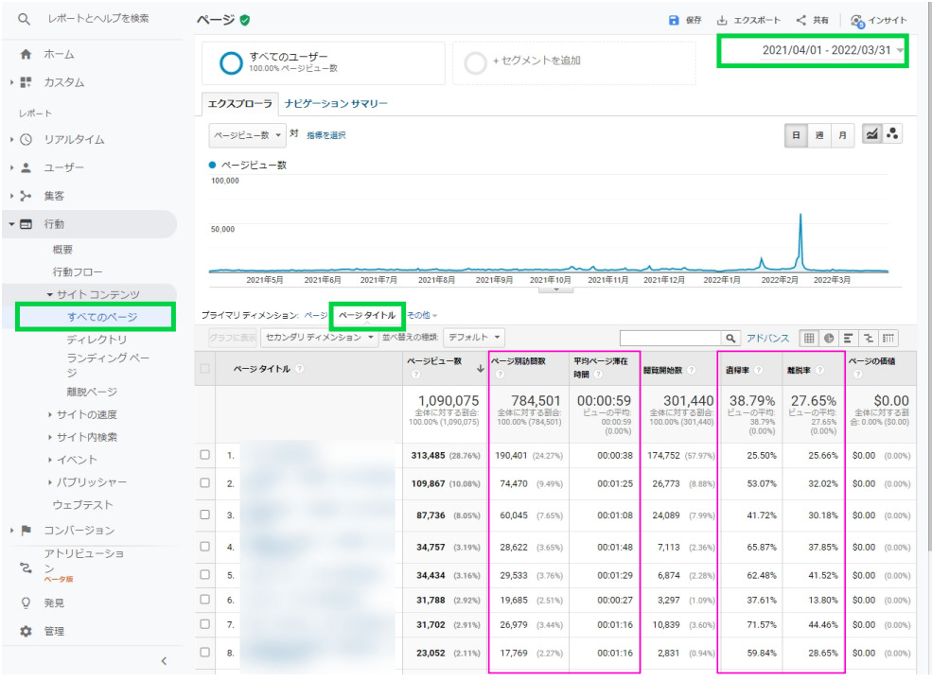Select 月 (month) graph granularity
Image resolution: width=932 pixels, height=681 pixels.
(x=841, y=135)
